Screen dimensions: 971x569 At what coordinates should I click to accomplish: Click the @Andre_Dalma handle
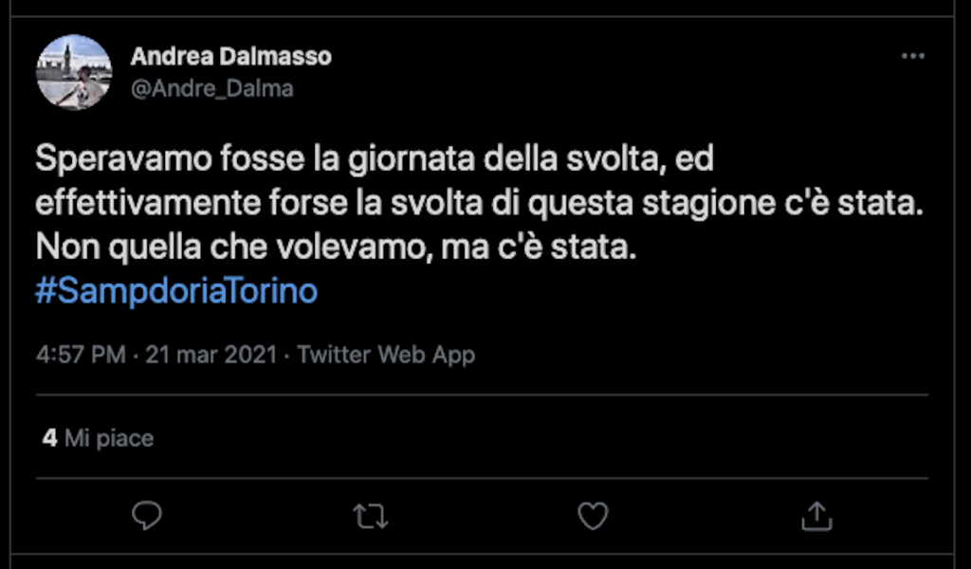pyautogui.click(x=211, y=89)
